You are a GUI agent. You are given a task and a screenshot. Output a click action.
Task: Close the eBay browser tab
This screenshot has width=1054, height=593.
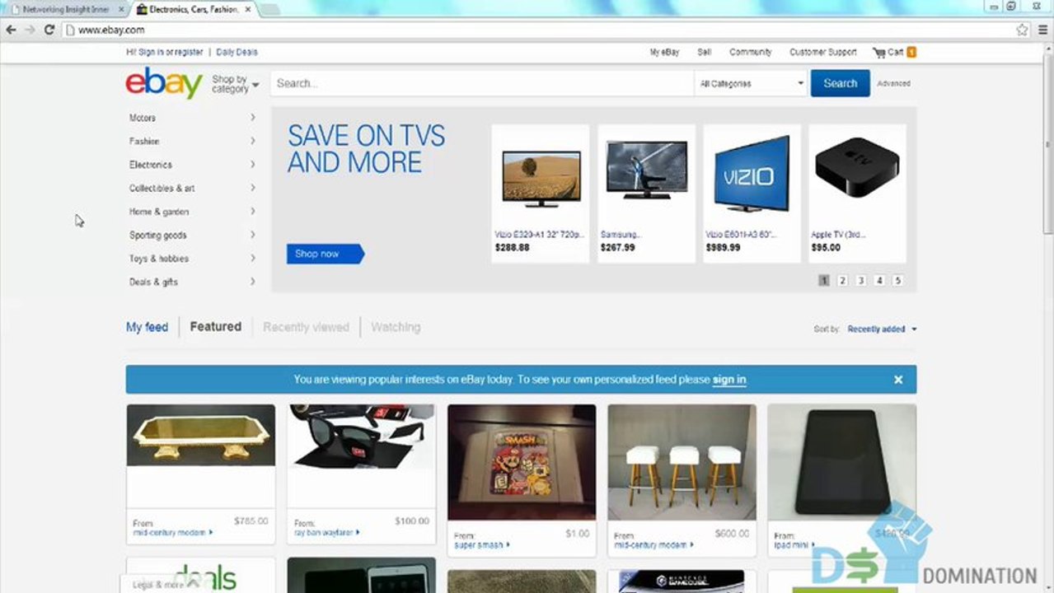[x=248, y=9]
